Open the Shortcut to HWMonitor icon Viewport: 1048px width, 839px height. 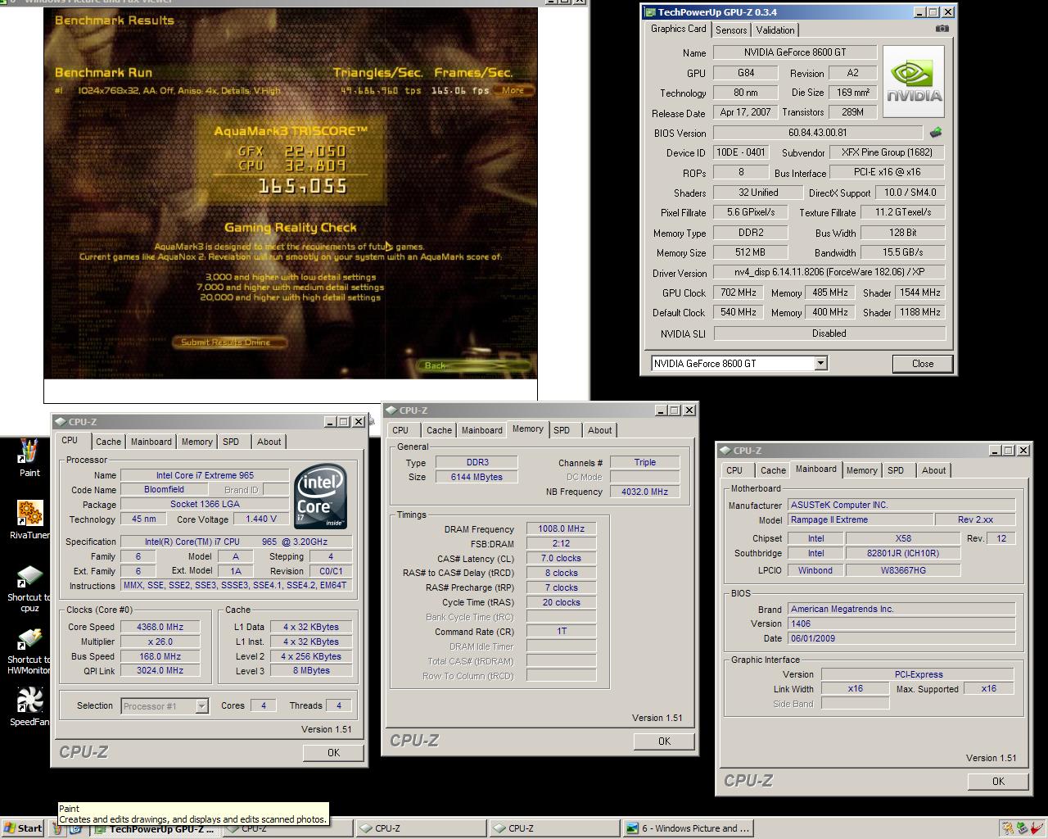coord(29,651)
